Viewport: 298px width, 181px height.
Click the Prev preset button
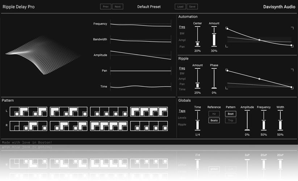(x=105, y=7)
